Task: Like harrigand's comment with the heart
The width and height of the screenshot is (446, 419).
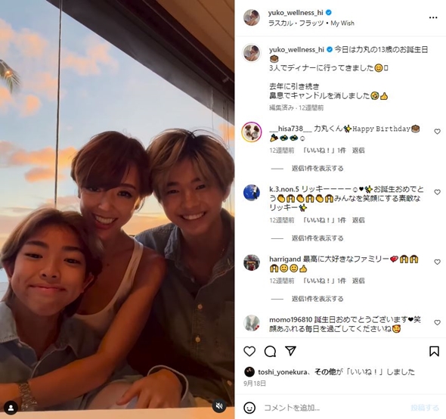Action: point(437,262)
